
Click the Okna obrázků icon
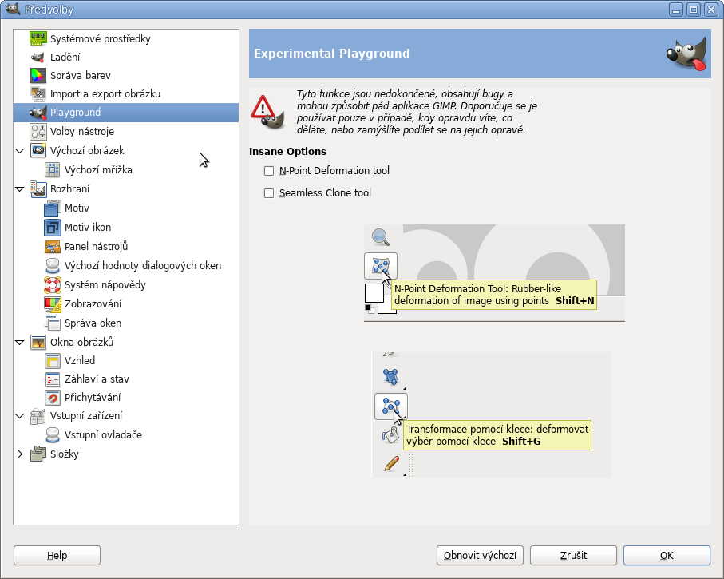click(38, 342)
